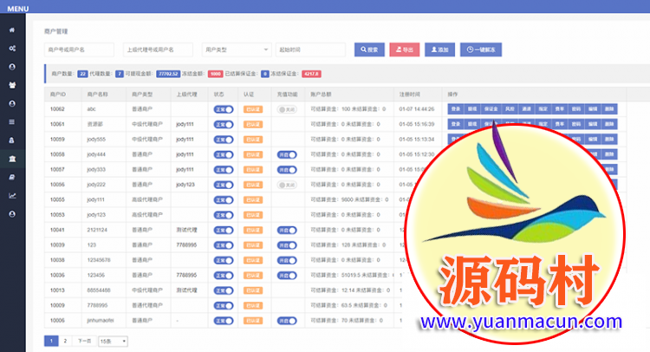Toggle status switch for jody111 row

pos(224,199)
